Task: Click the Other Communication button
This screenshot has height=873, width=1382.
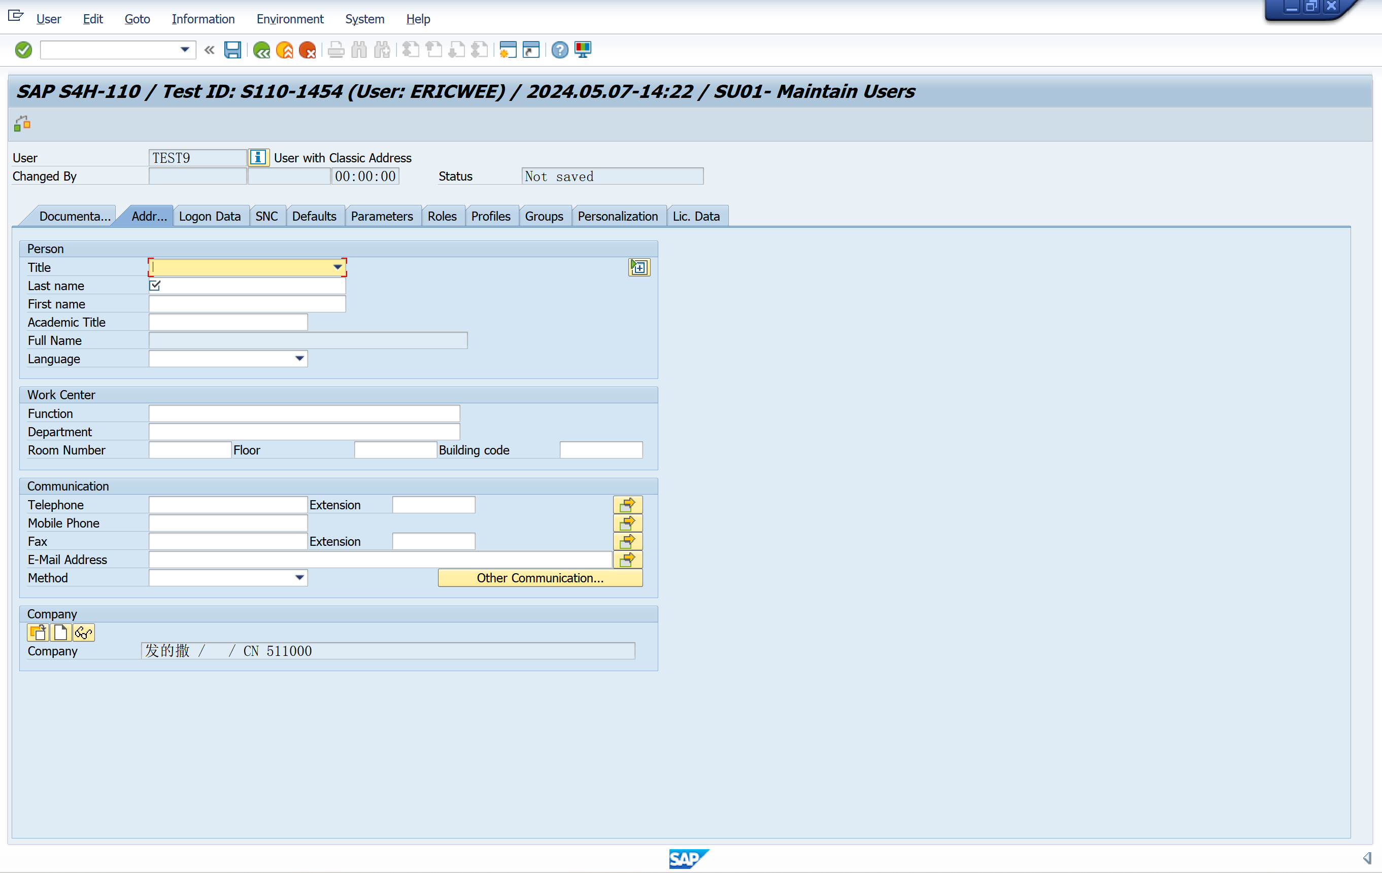Action: (540, 578)
